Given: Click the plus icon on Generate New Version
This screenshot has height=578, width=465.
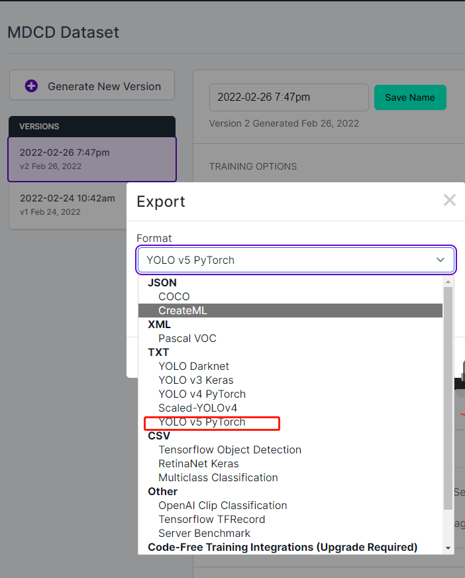Looking at the screenshot, I should [x=31, y=86].
